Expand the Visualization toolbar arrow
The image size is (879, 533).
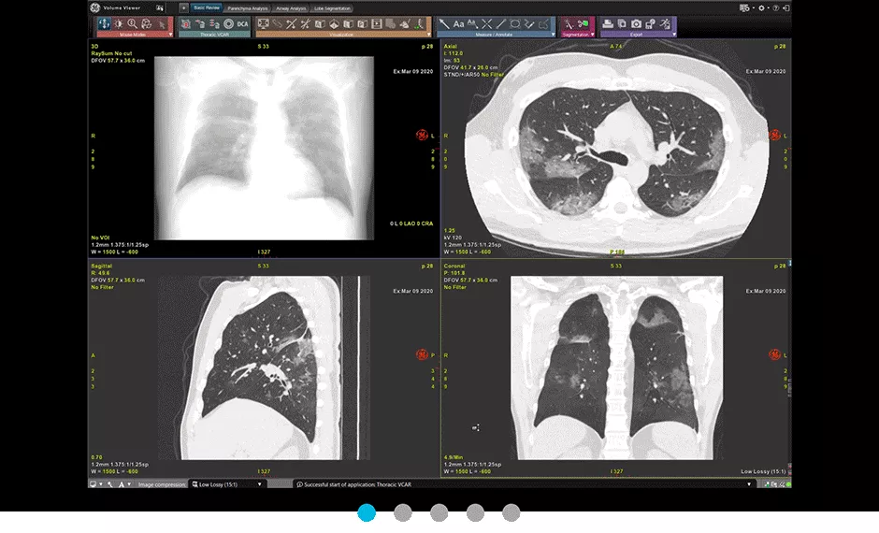coord(429,35)
